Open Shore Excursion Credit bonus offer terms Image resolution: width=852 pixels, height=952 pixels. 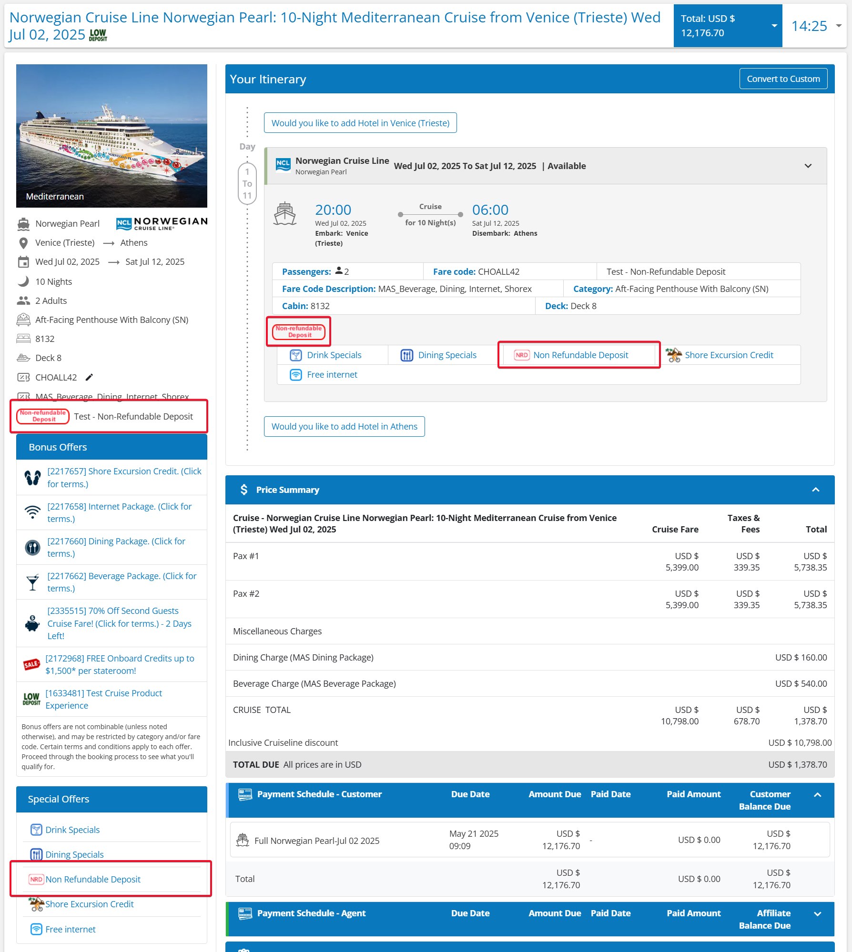(124, 478)
